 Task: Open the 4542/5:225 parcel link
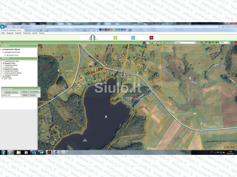tap(13, 55)
